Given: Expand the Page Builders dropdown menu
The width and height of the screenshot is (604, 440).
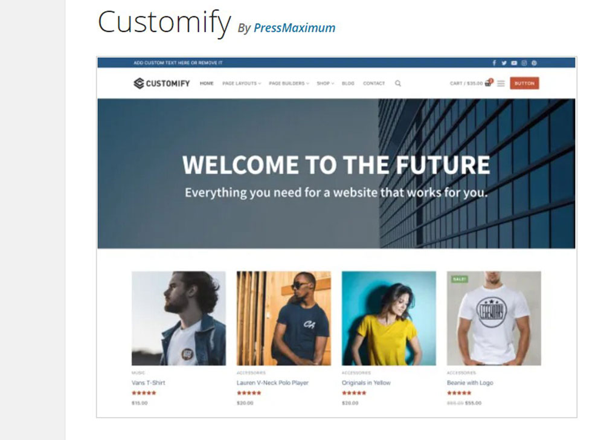Looking at the screenshot, I should [x=289, y=83].
